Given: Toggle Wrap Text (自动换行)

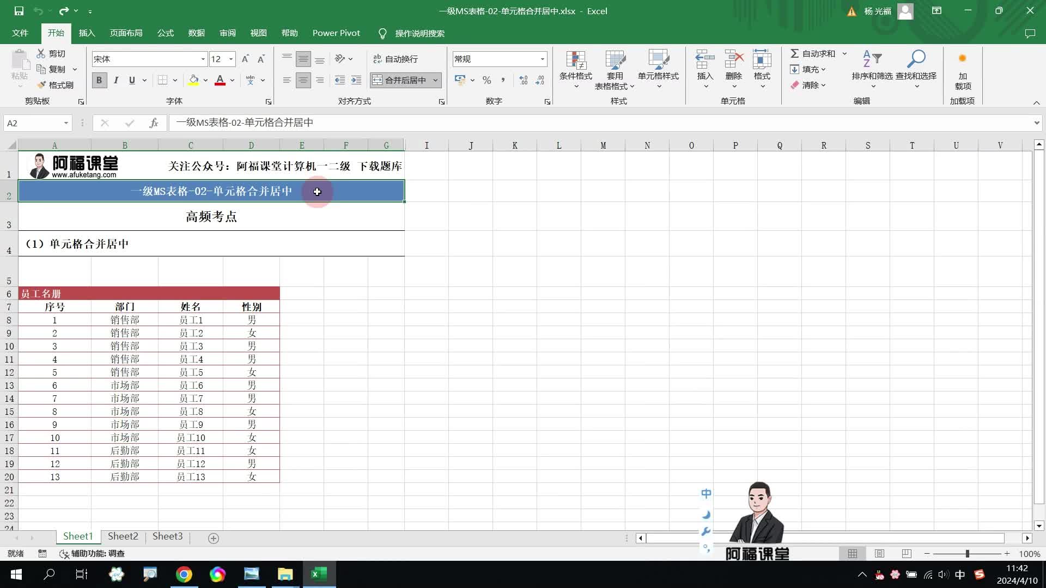Looking at the screenshot, I should (x=396, y=59).
